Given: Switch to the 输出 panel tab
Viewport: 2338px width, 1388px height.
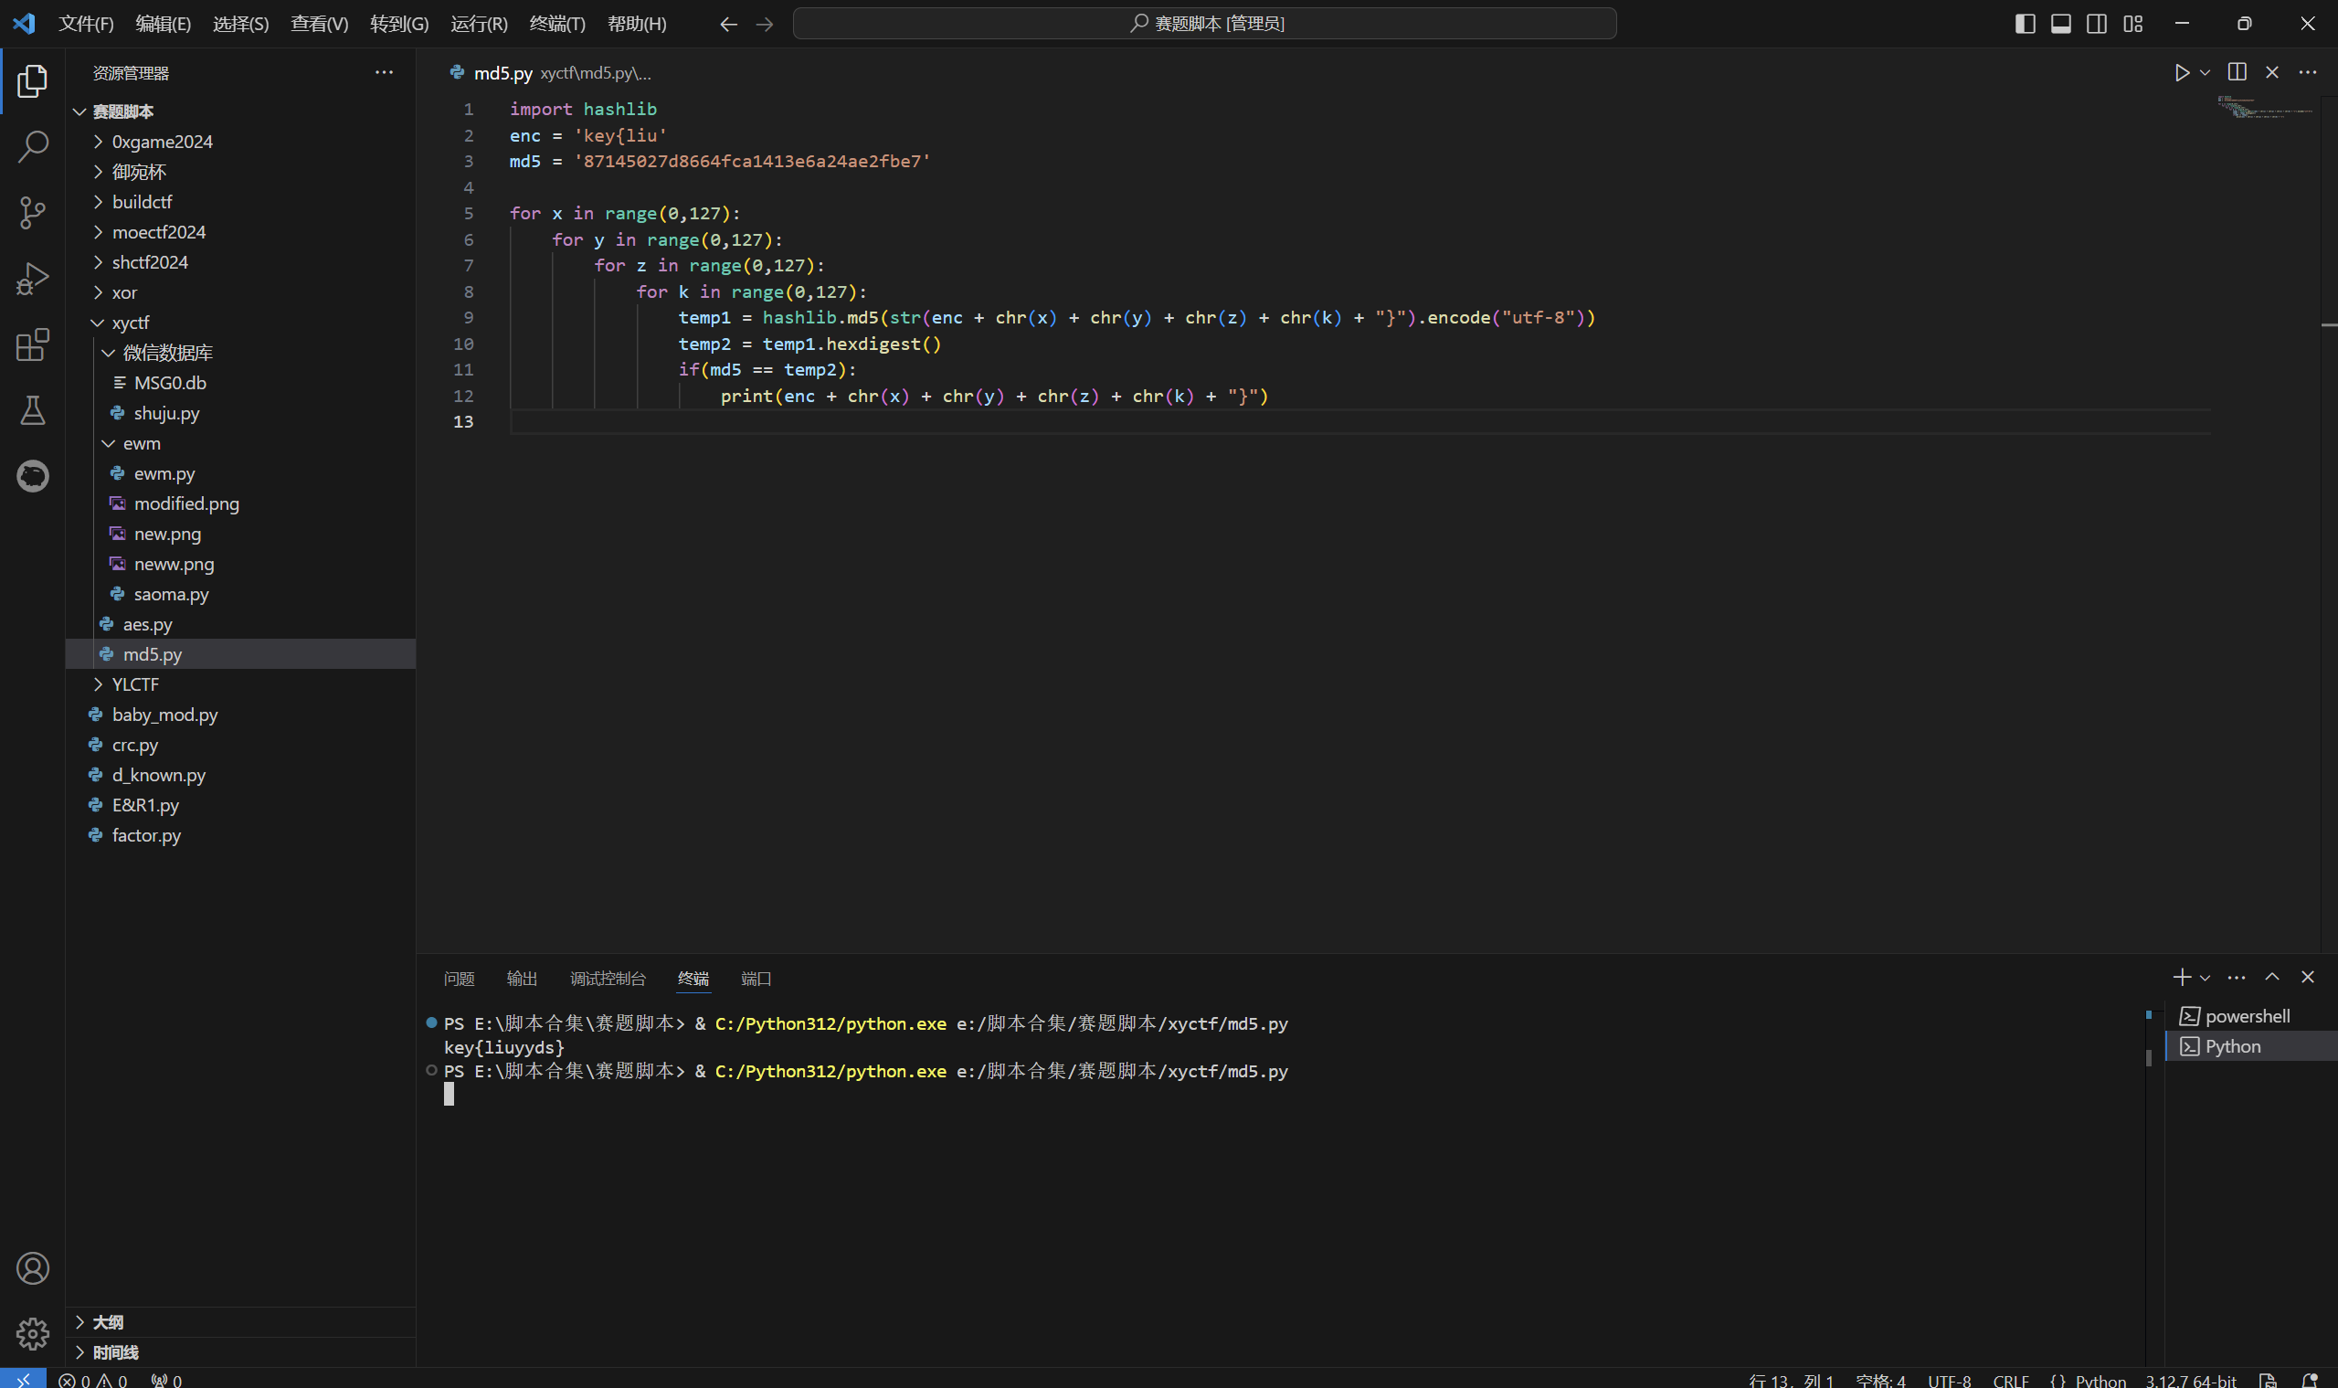Looking at the screenshot, I should [x=522, y=979].
